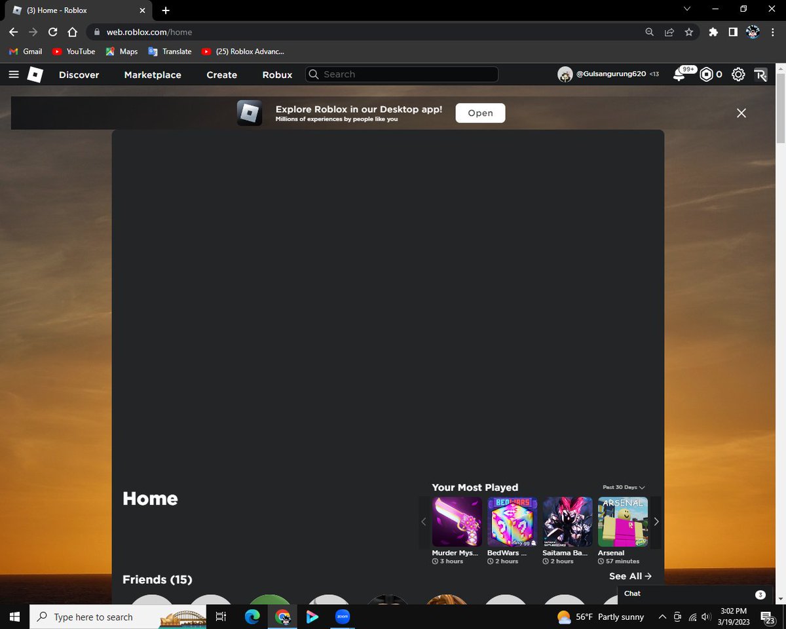This screenshot has width=786, height=629.
Task: Click the Roblox Search input field
Action: tap(402, 75)
